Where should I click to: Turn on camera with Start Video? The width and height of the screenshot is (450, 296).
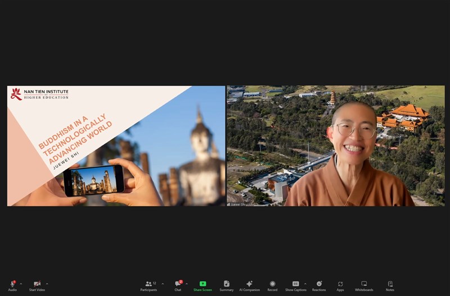[37, 284]
